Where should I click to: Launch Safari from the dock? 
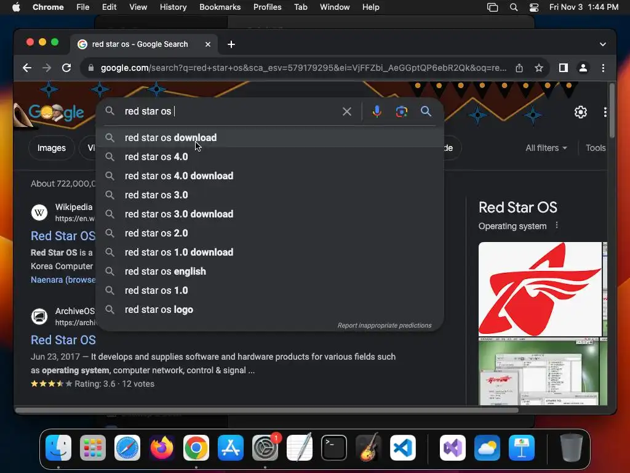click(x=127, y=448)
